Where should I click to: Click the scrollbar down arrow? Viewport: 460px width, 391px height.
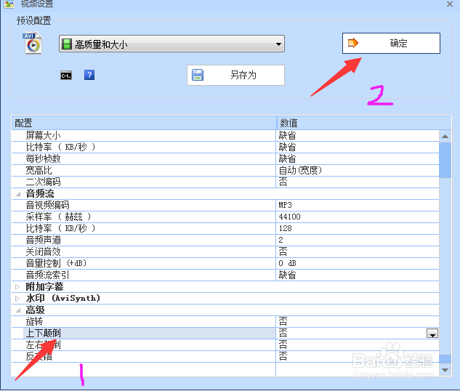pyautogui.click(x=445, y=370)
